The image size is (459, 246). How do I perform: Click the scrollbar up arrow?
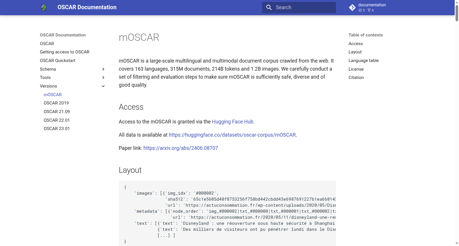pyautogui.click(x=457, y=2)
